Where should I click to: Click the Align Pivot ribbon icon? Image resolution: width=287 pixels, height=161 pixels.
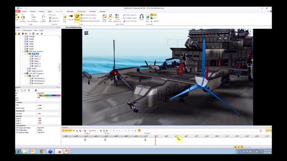coord(104,18)
